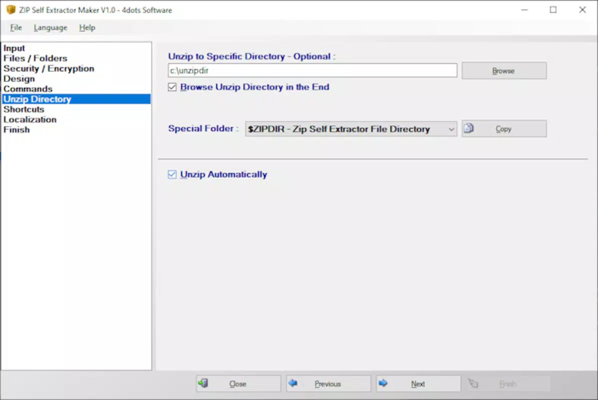The height and width of the screenshot is (400, 598).
Task: Click the Special Folder label
Action: [x=203, y=128]
